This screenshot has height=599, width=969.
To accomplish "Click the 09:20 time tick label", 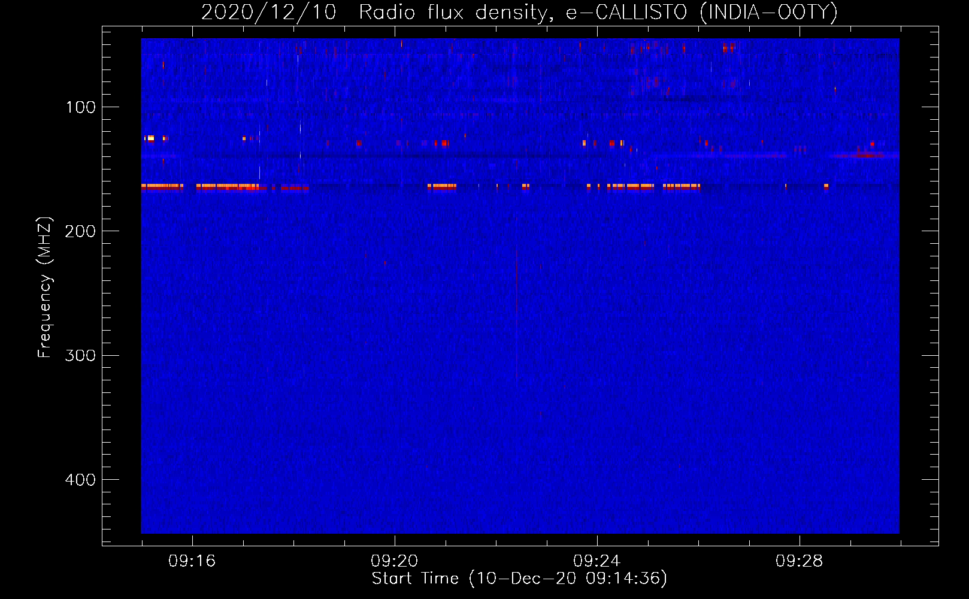I will click(x=394, y=561).
